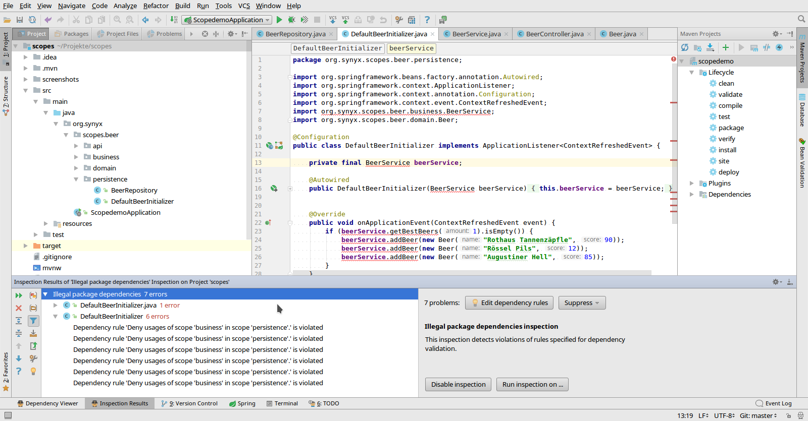This screenshot has width=808, height=421.
Task: Click the purple Undo arrow icon
Action: [x=48, y=20]
